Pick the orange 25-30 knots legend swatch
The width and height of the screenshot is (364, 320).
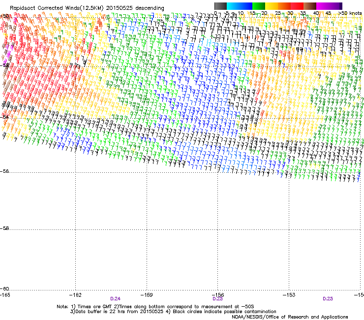click(x=284, y=6)
